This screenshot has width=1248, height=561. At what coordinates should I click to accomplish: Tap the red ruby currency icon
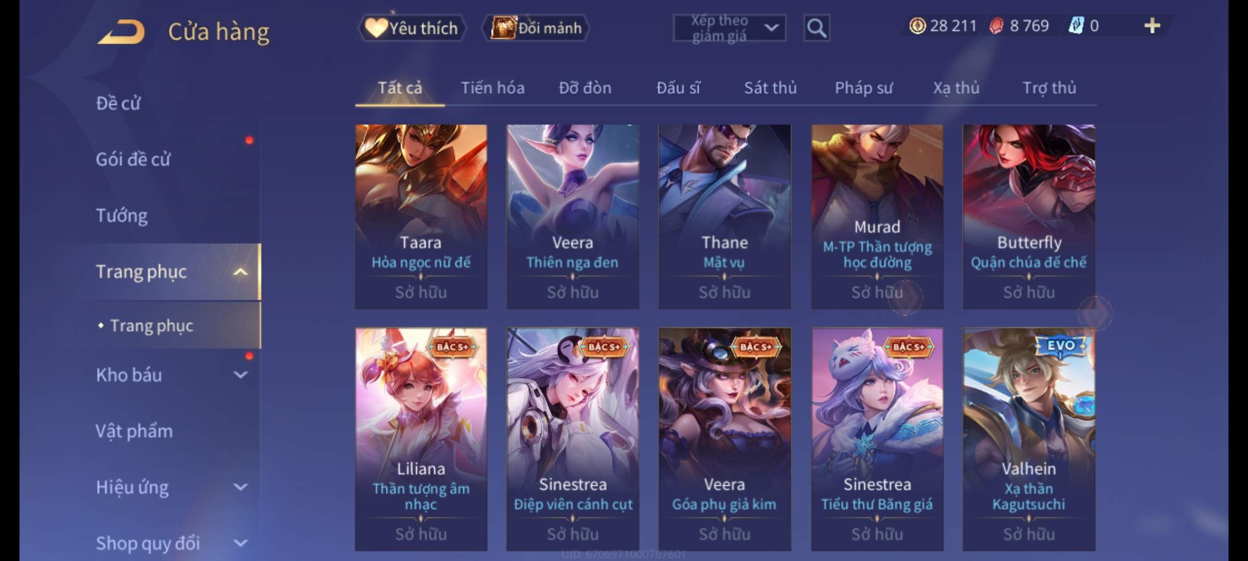coord(996,26)
